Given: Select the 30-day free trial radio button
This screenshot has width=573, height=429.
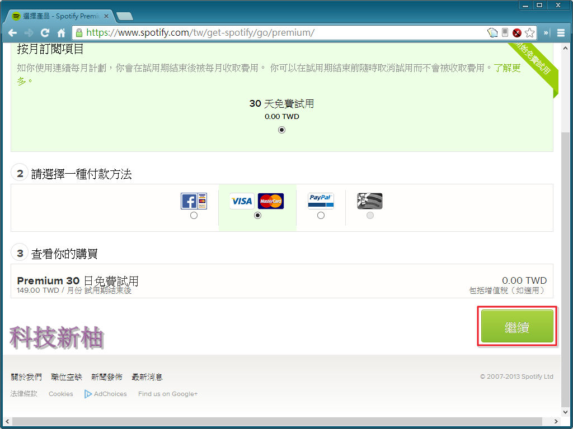Looking at the screenshot, I should pos(281,130).
